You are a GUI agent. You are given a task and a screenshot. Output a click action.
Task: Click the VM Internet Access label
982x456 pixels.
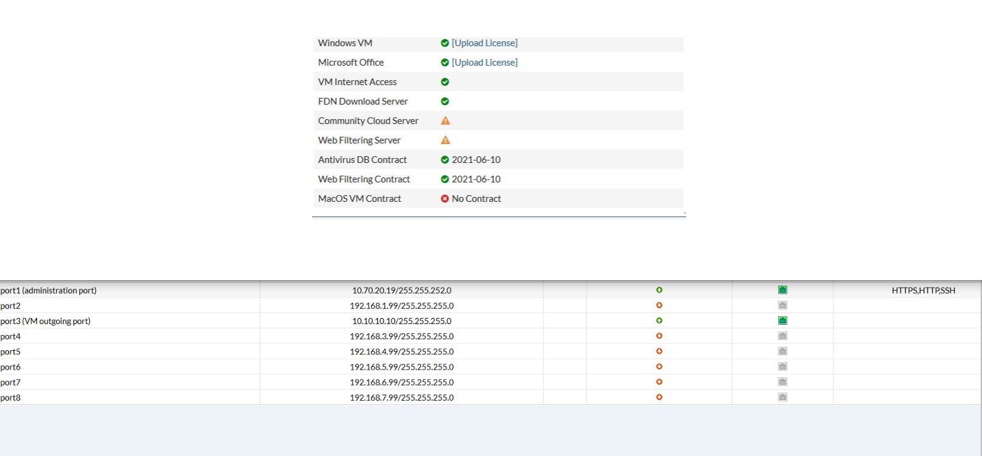click(x=357, y=82)
